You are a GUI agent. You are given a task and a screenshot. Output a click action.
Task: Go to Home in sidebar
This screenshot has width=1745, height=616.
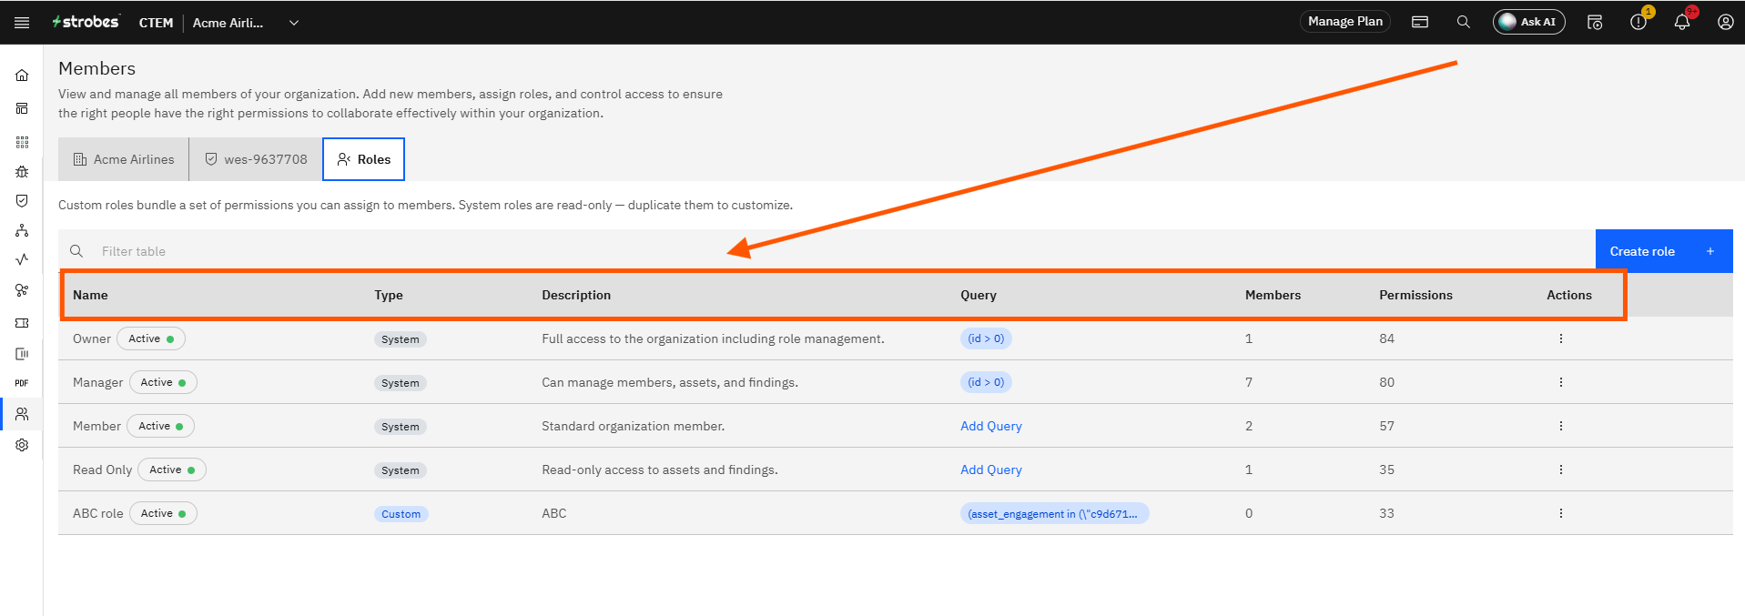tap(22, 76)
